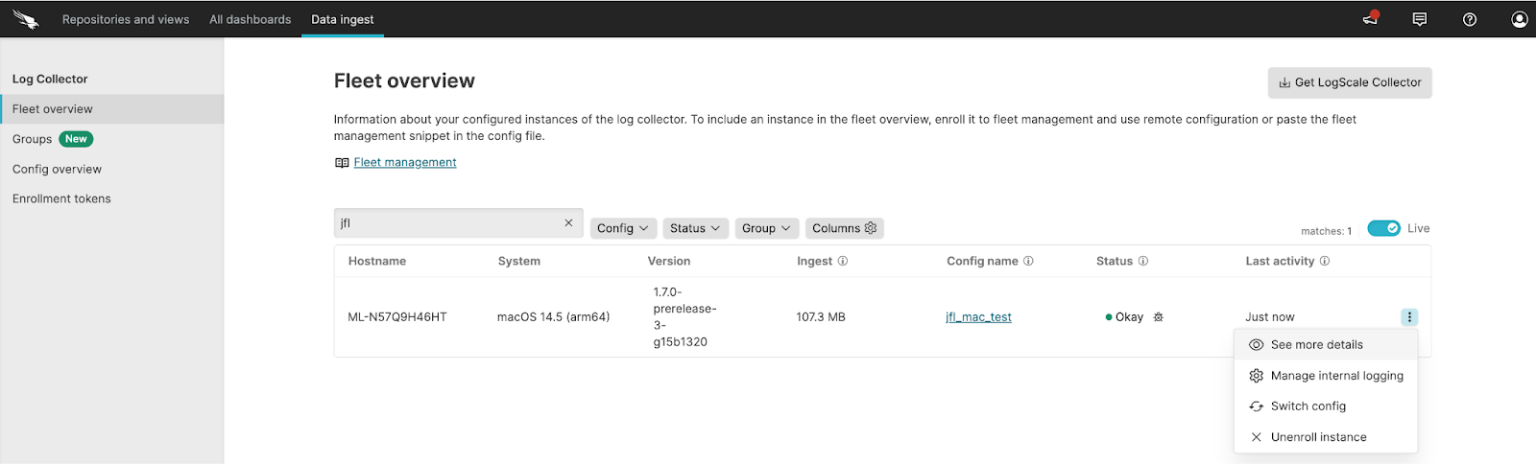The image size is (1536, 464).
Task: Click Get LogScale Collector button
Action: 1350,82
